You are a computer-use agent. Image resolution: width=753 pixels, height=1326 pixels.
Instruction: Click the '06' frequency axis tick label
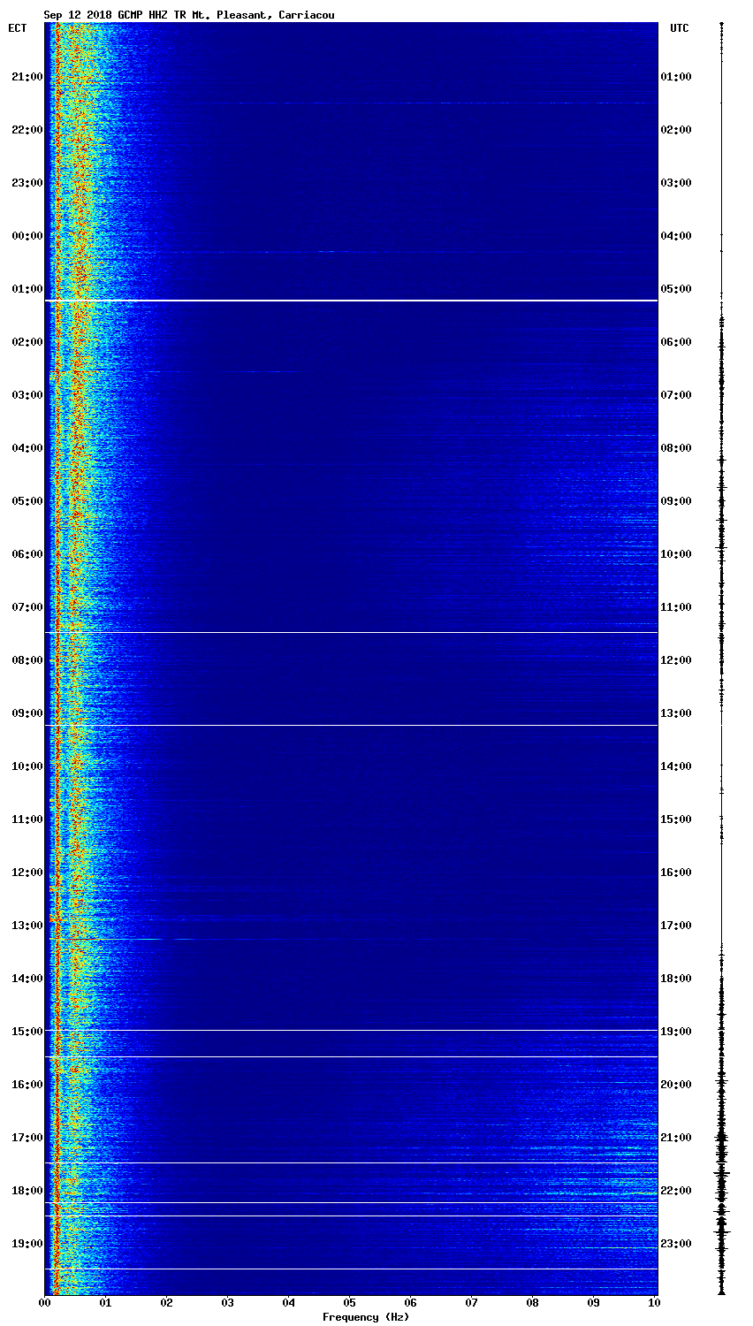(x=410, y=1303)
